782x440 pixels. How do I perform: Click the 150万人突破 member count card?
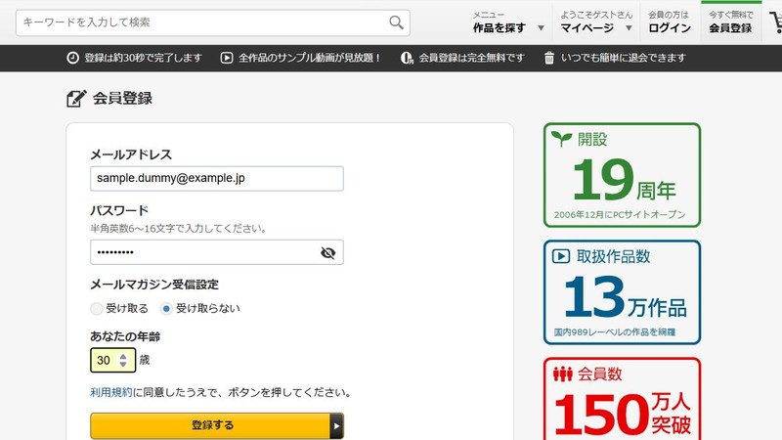(x=622, y=399)
